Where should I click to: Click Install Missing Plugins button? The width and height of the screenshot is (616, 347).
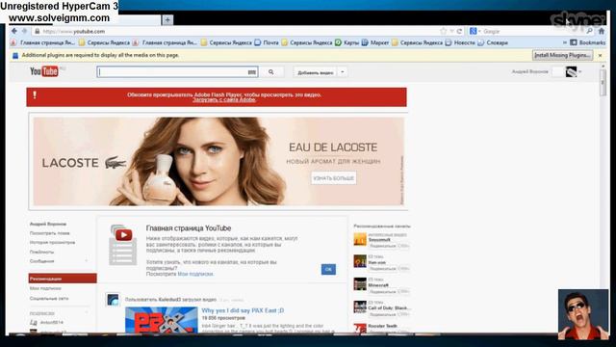562,56
